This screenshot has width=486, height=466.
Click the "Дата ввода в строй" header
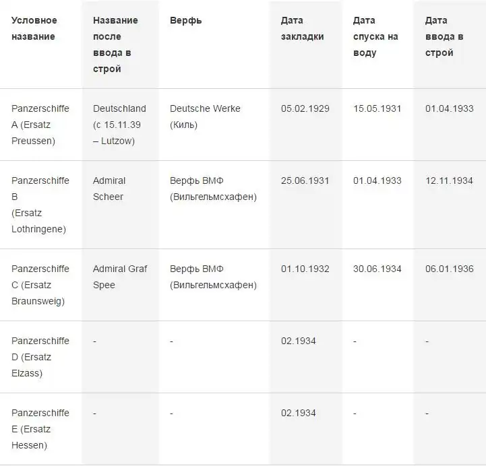click(445, 36)
